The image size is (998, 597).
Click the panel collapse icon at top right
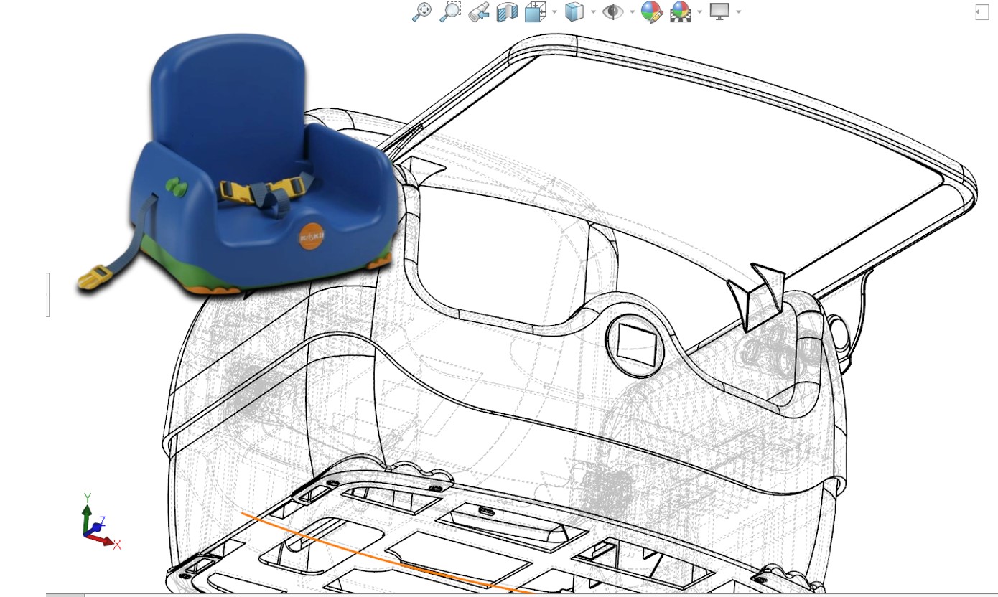(981, 12)
